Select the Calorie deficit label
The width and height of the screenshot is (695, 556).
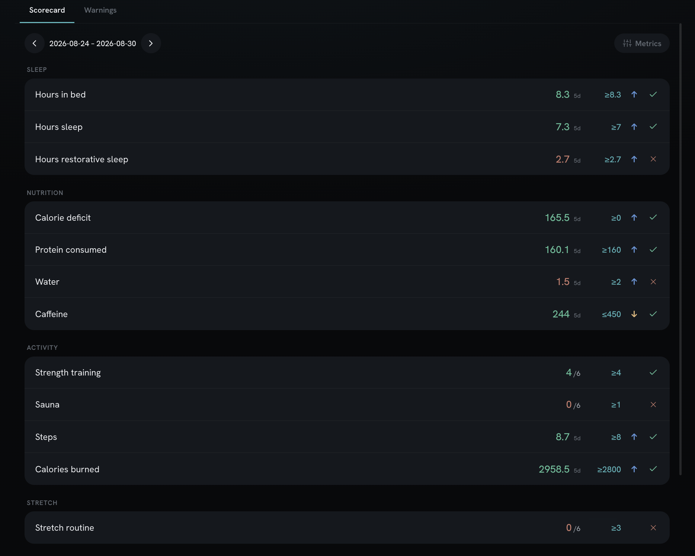coord(63,218)
